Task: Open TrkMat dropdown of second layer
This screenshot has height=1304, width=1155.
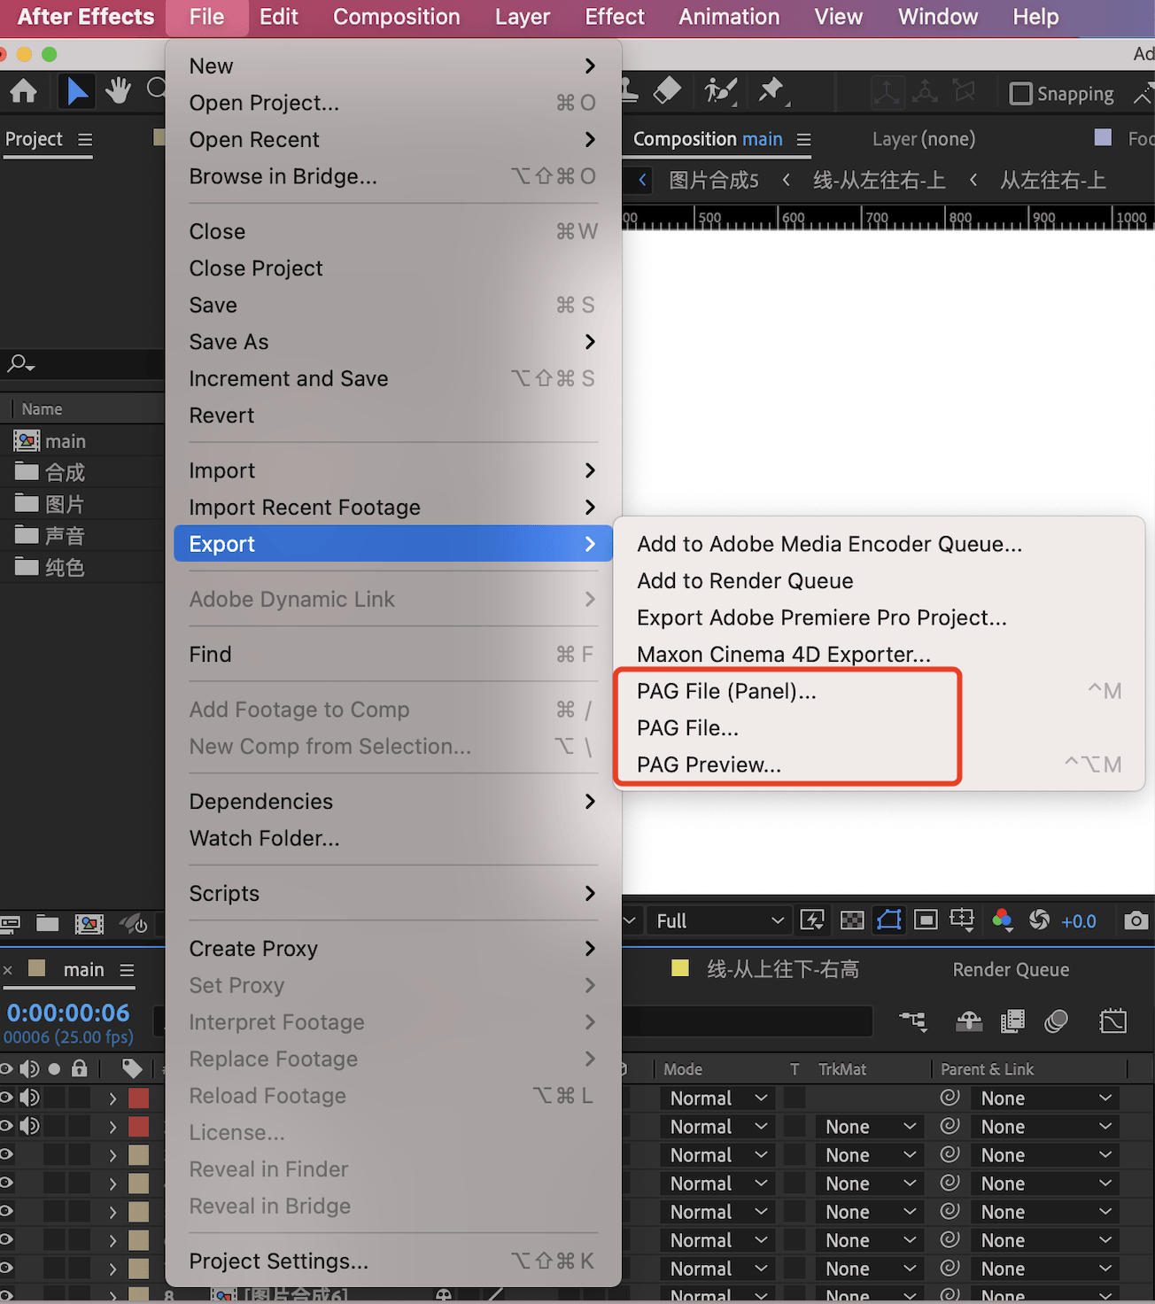Action: pos(870,1127)
